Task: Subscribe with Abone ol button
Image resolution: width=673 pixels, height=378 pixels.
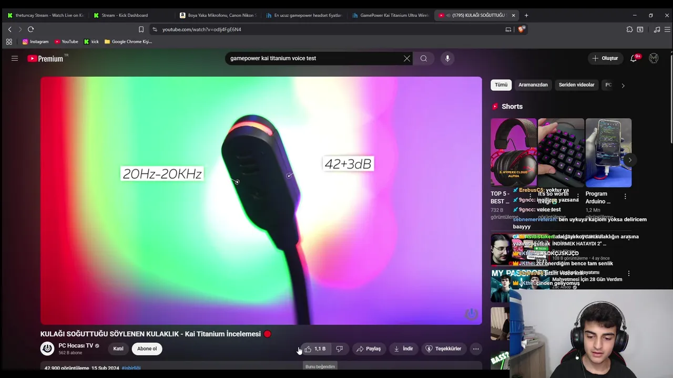Action: [147, 349]
